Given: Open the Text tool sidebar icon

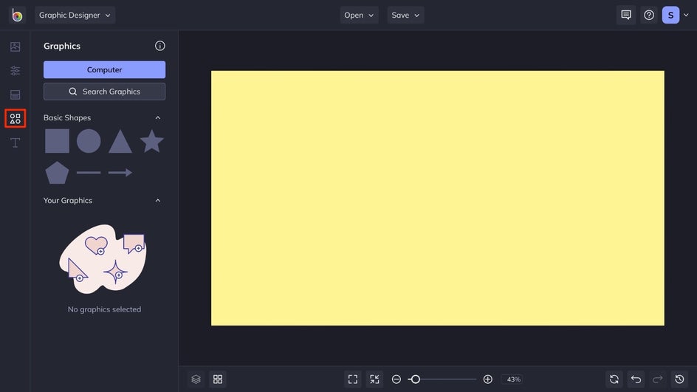Looking at the screenshot, I should (15, 142).
